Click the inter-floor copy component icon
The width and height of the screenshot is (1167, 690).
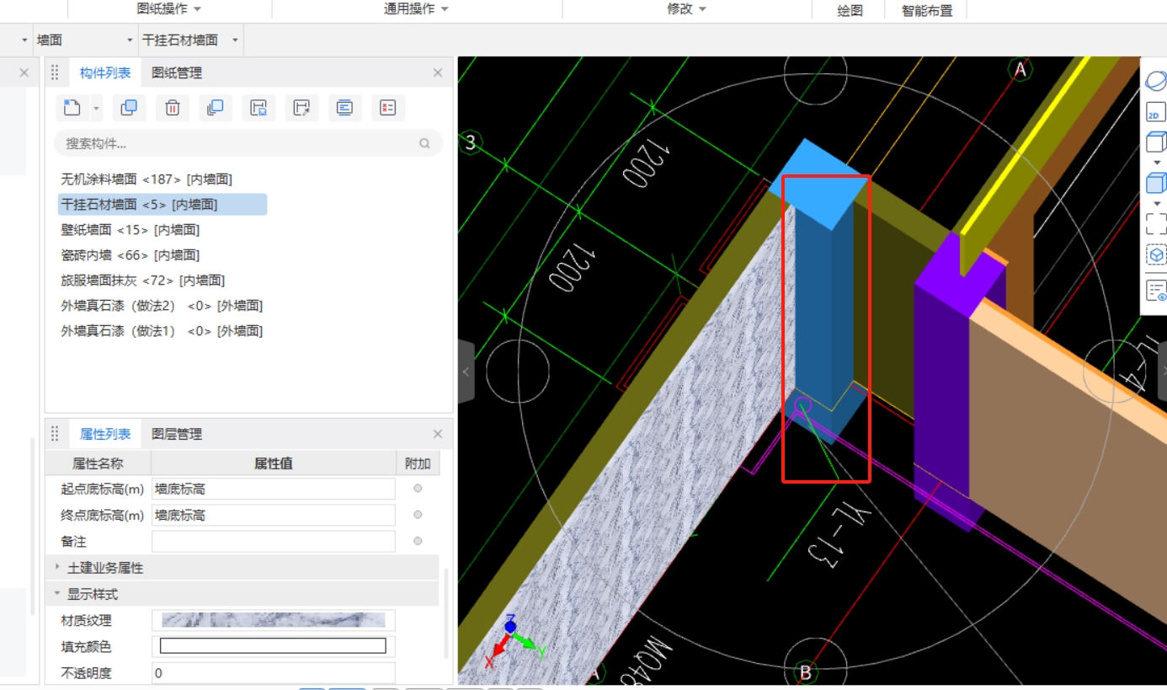(x=216, y=108)
